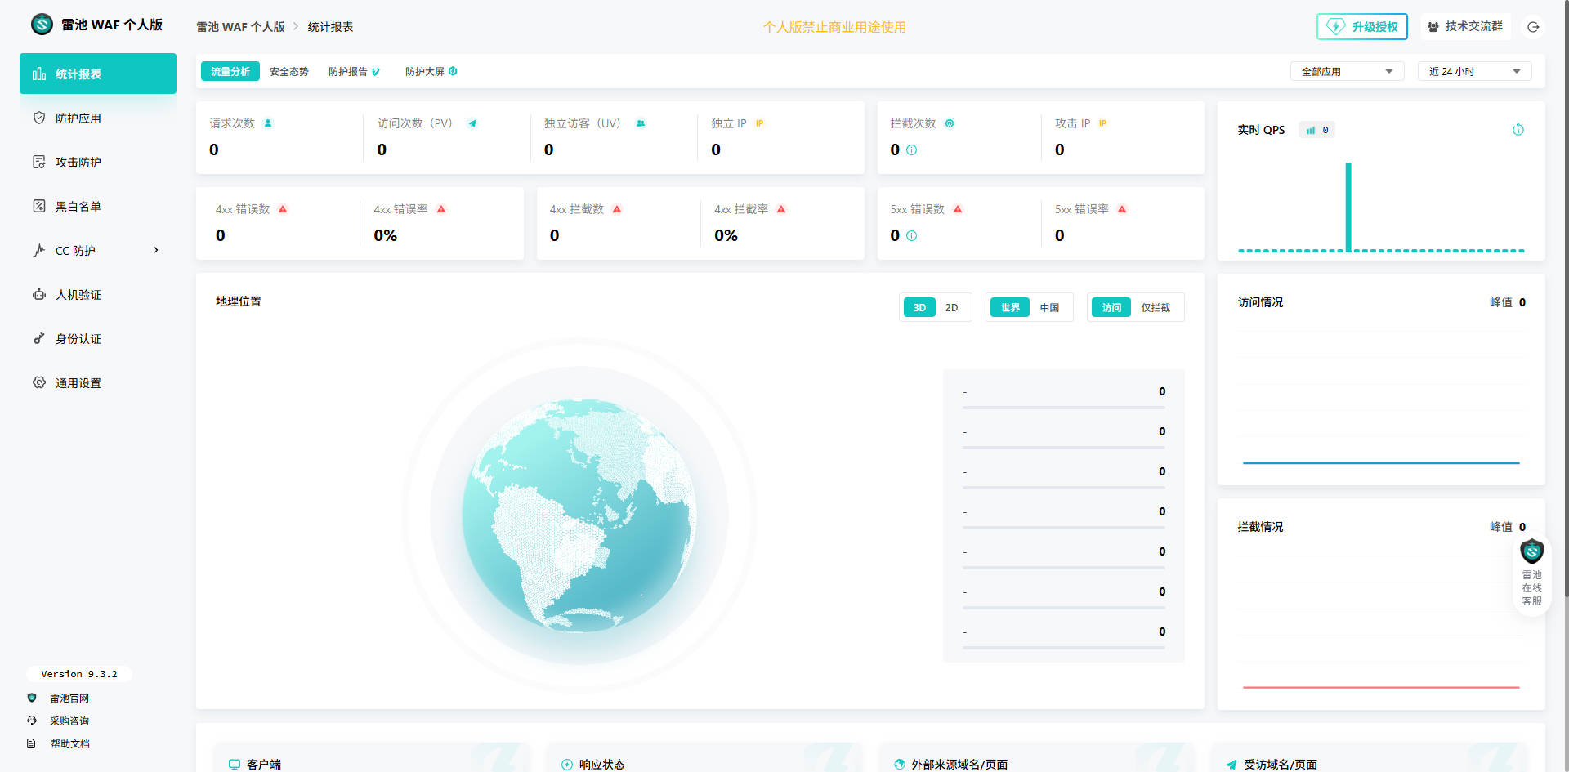Viewport: 1569px width, 772px height.
Task: Click the 升级授权 button
Action: point(1362,26)
